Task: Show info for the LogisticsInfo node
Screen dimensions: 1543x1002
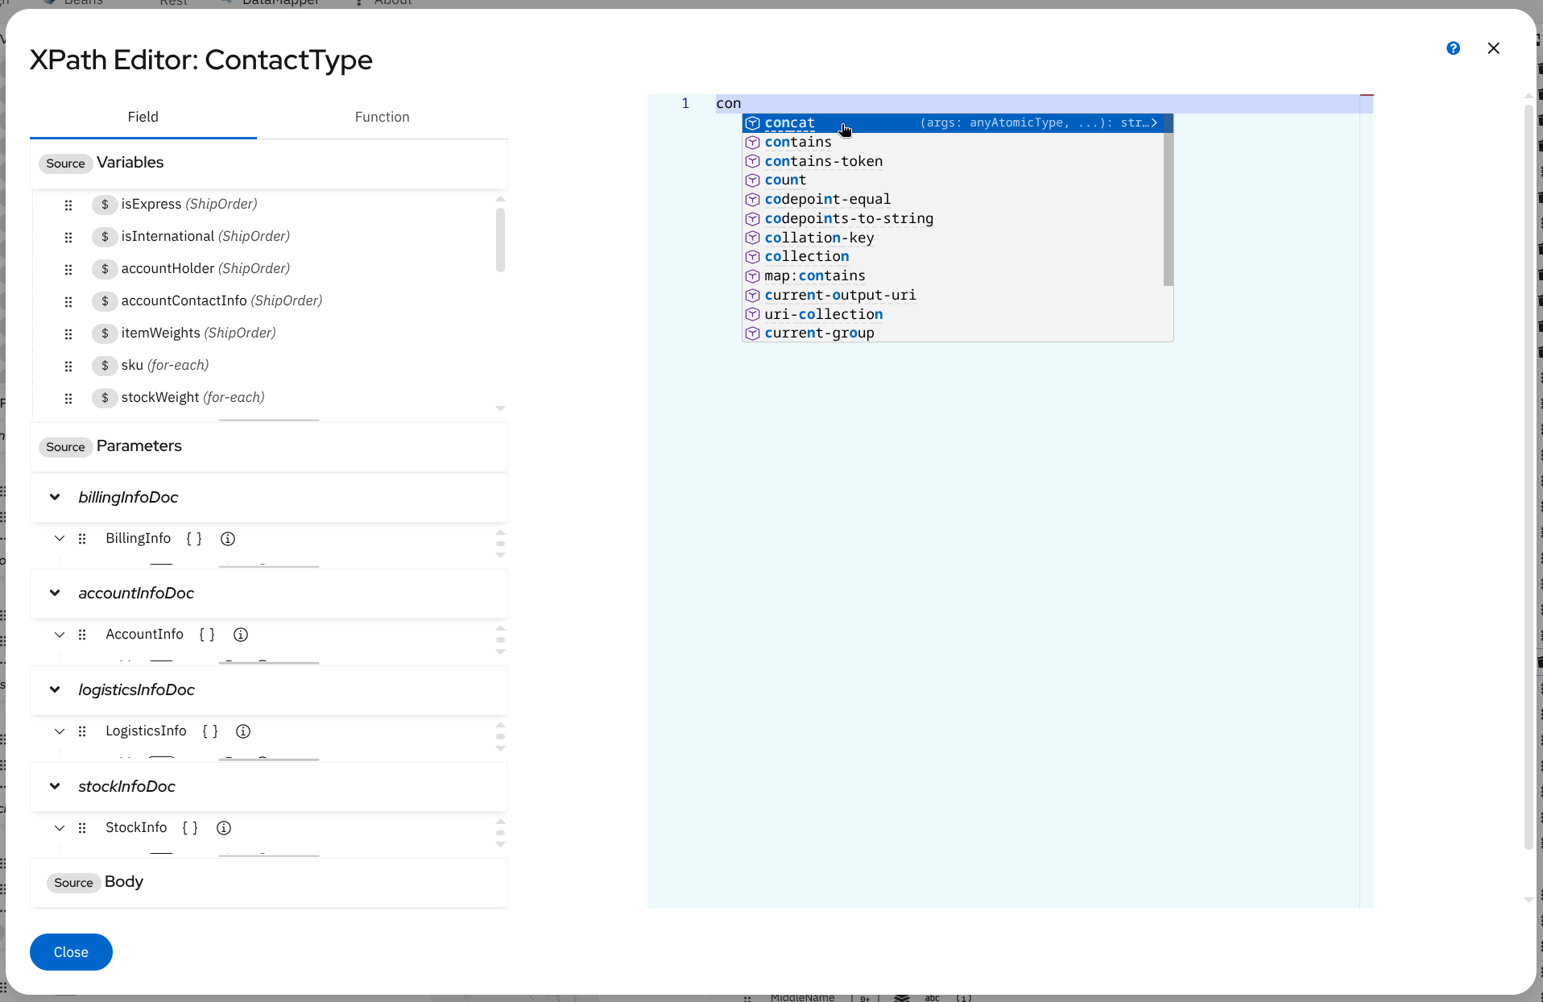Action: click(x=243, y=731)
